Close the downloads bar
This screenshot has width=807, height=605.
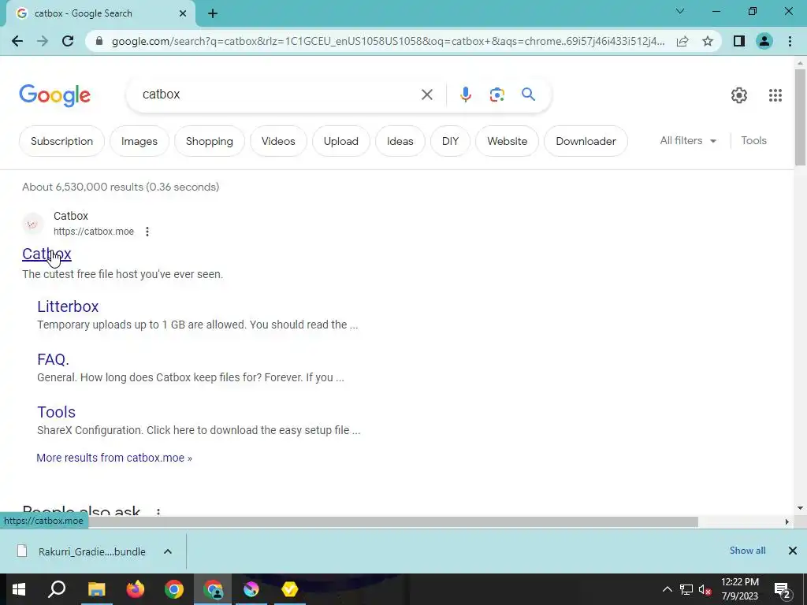[793, 551]
